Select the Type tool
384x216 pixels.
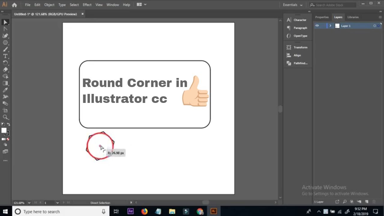coord(5,56)
